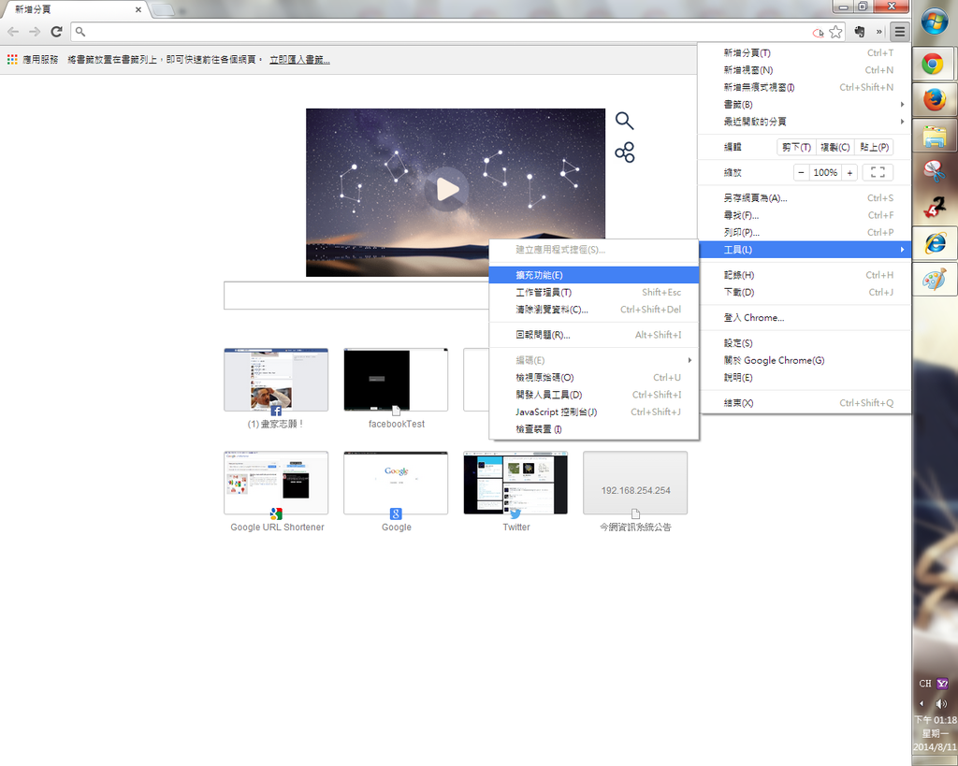The image size is (958, 766).
Task: Click the bookmark star icon
Action: click(x=835, y=32)
